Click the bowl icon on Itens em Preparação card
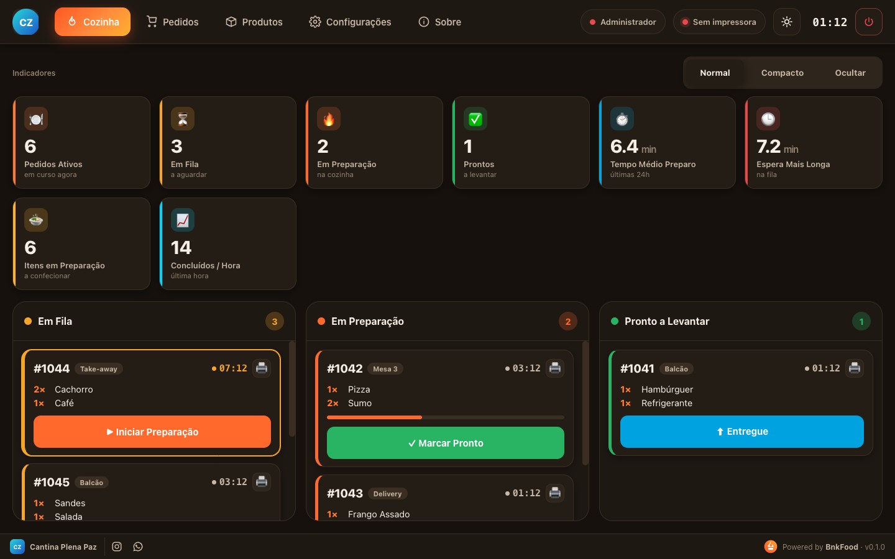Viewport: 895px width, 559px height. click(x=36, y=220)
